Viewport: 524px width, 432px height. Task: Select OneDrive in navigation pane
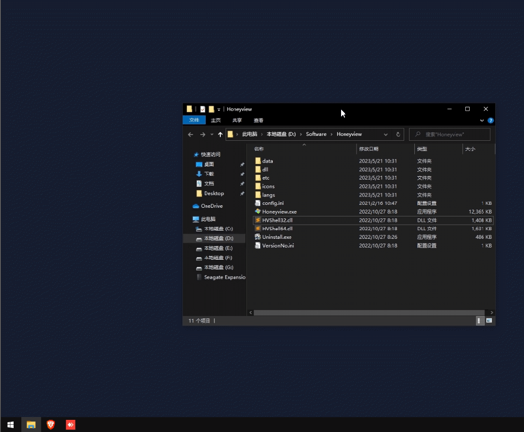click(212, 206)
